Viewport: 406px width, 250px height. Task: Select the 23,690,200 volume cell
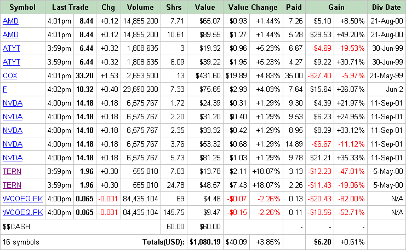point(141,90)
